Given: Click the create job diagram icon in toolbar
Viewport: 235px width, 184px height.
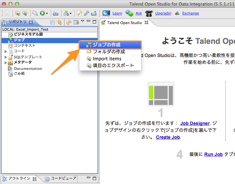Looking at the screenshot, I should click(66, 13).
